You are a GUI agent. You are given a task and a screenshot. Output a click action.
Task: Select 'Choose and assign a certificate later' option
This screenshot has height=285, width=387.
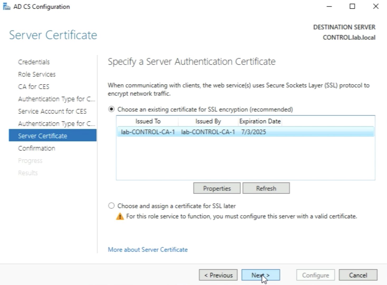112,206
